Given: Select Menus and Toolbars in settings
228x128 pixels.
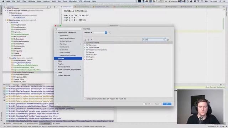Looking at the screenshot, I should click(x=67, y=38).
